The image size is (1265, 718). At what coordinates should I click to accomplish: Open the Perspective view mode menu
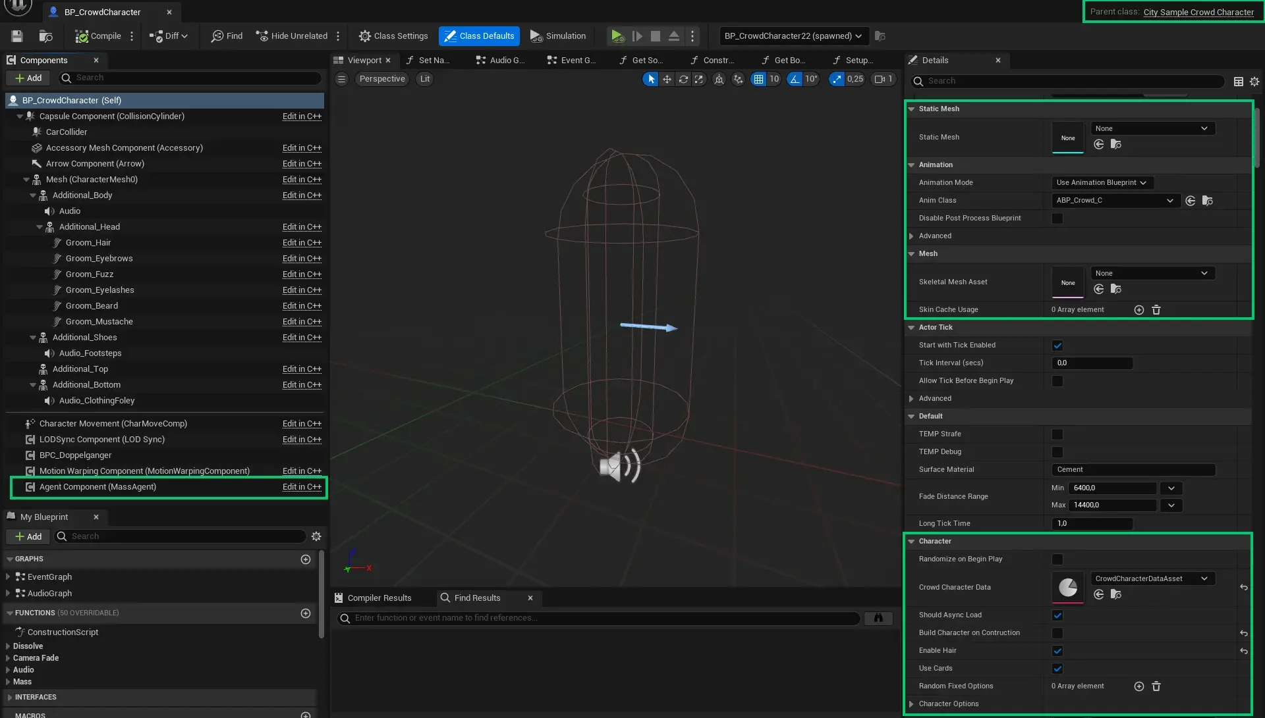click(382, 79)
